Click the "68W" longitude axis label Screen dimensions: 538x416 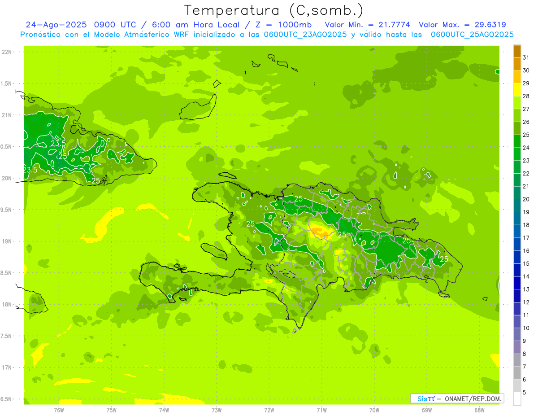coord(479,410)
